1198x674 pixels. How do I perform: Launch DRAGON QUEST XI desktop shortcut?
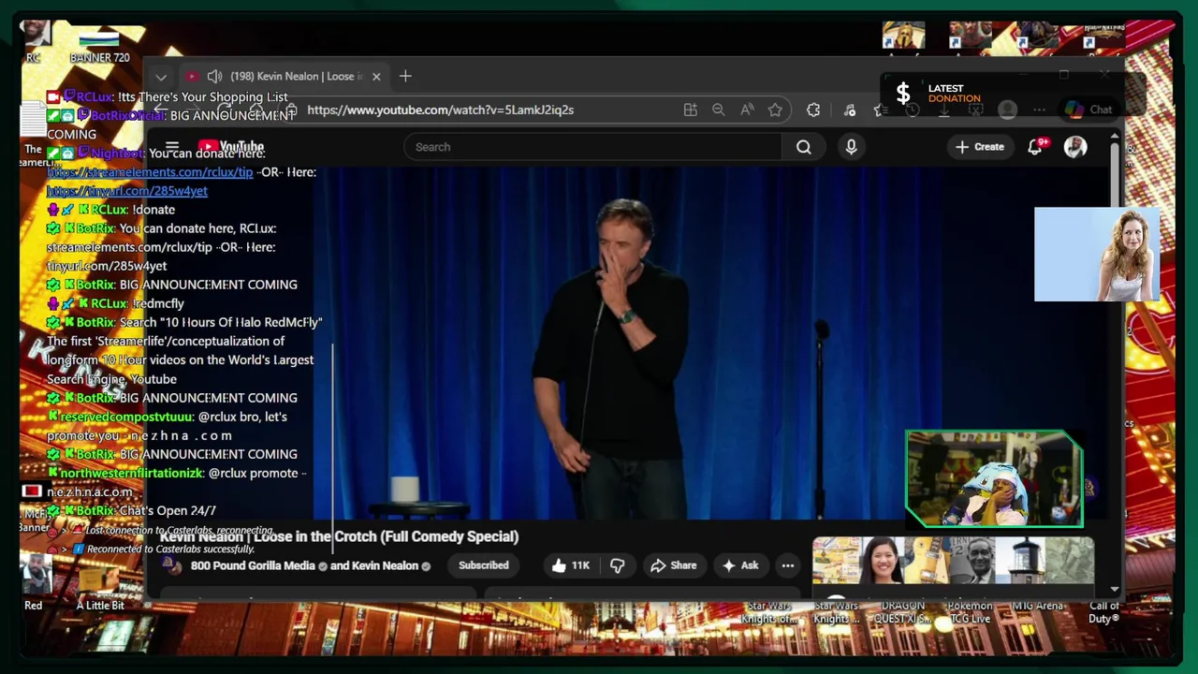tap(903, 612)
